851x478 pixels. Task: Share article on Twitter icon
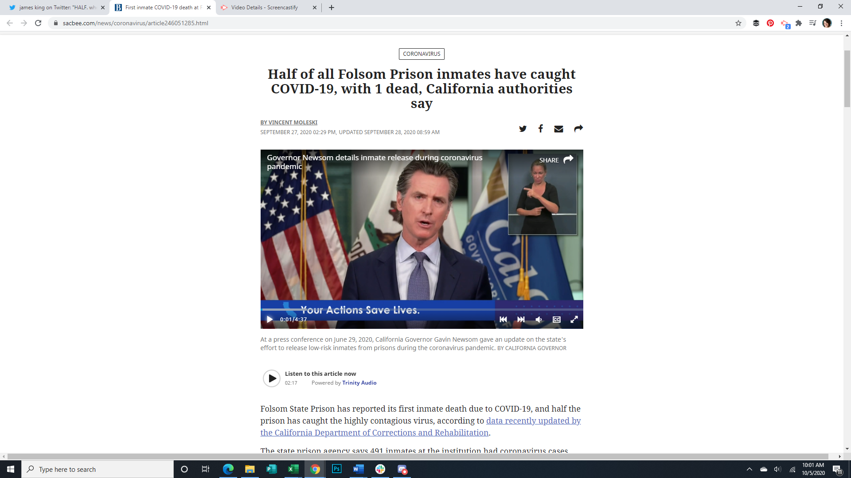point(523,129)
